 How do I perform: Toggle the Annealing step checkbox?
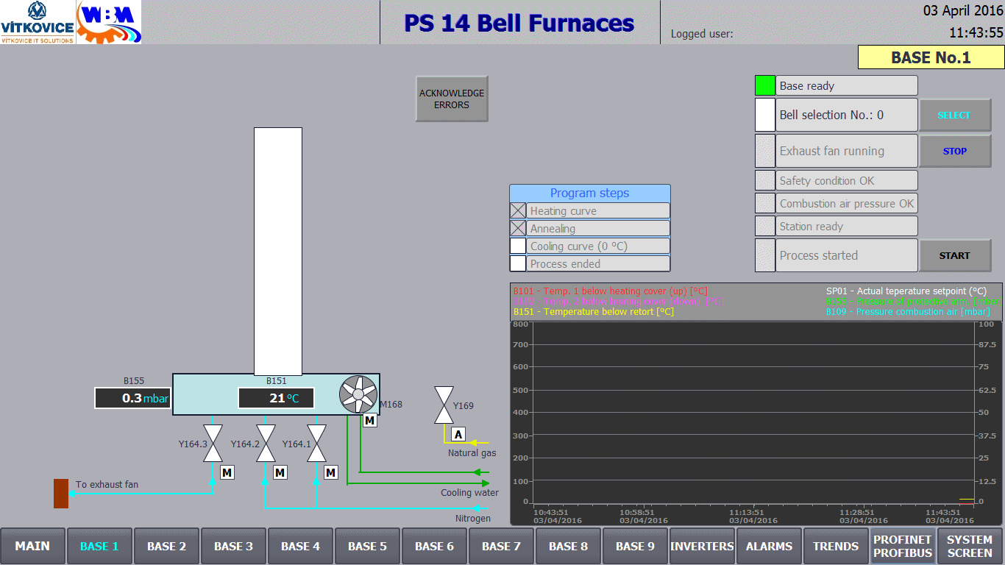(518, 228)
